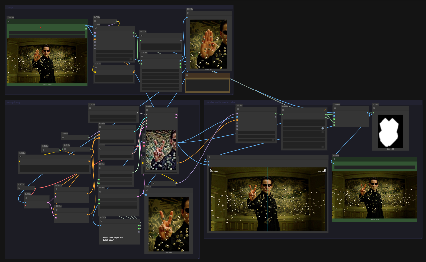Viewport: 426px width, 262px height.
Task: Collapse the sampler node timed 9.859s
Action: click(x=147, y=110)
